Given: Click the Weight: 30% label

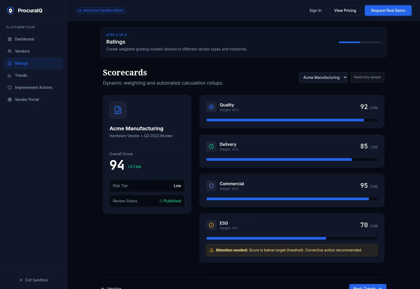Looking at the screenshot, I should 229,149.
